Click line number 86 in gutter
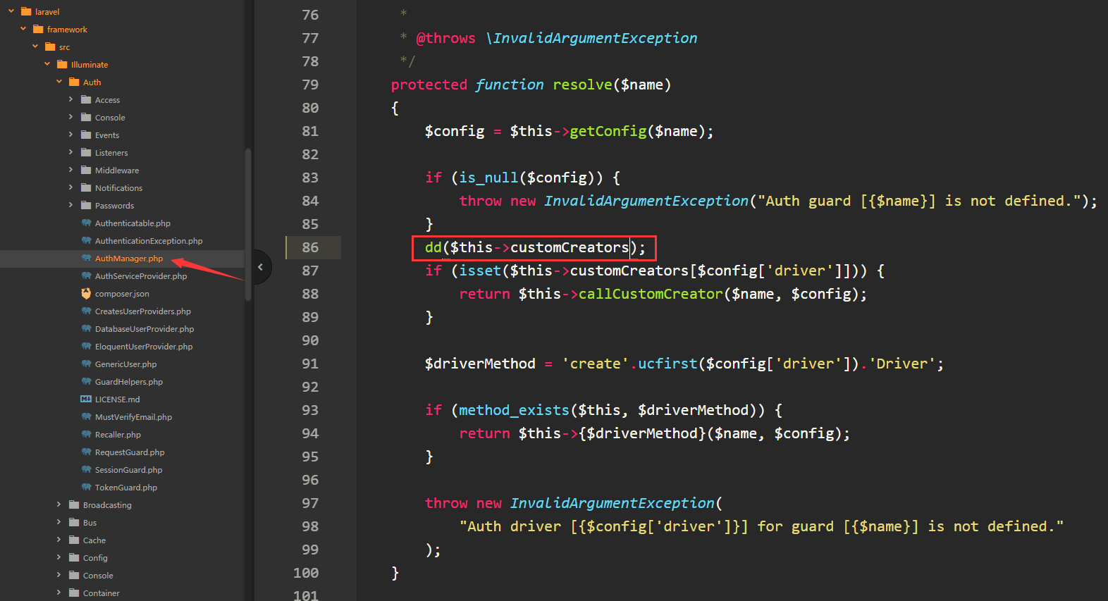 [310, 247]
